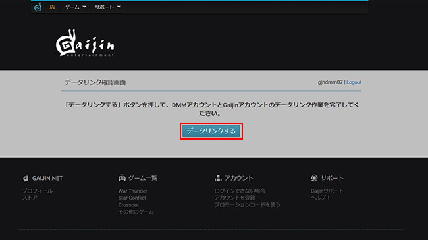The width and height of the screenshot is (428, 240).
Task: Open the store icon in top bar
Action: (52, 7)
